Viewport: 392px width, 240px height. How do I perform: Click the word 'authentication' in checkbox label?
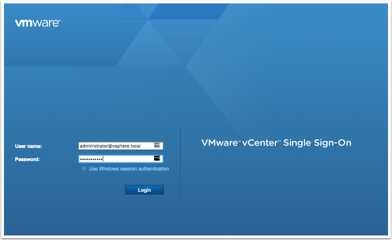151,169
